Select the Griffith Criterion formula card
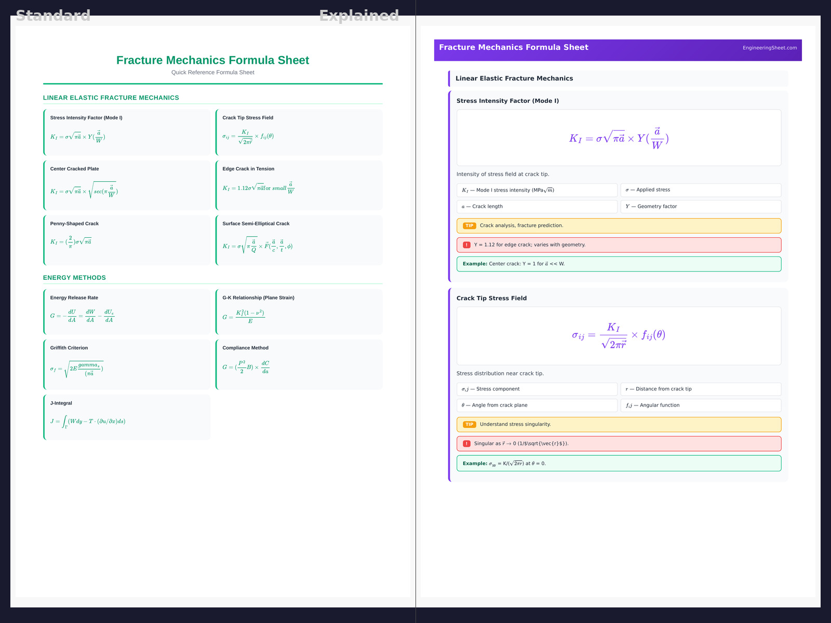Viewport: 831px width, 623px height. (127, 364)
